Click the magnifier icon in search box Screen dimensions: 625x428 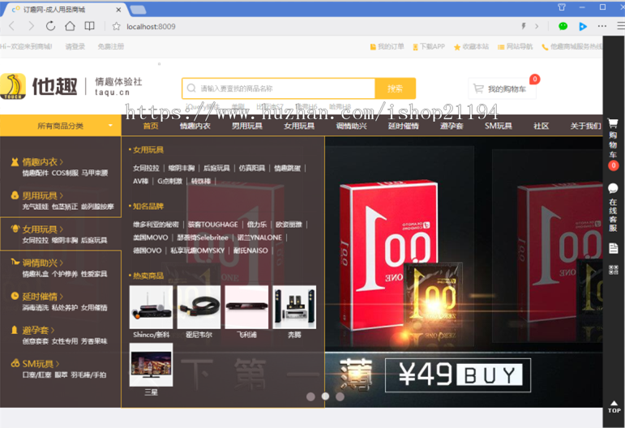coord(191,88)
